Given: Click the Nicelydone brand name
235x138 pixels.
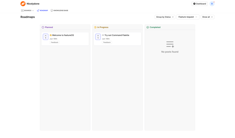Looking at the screenshot, I should coord(33,4).
